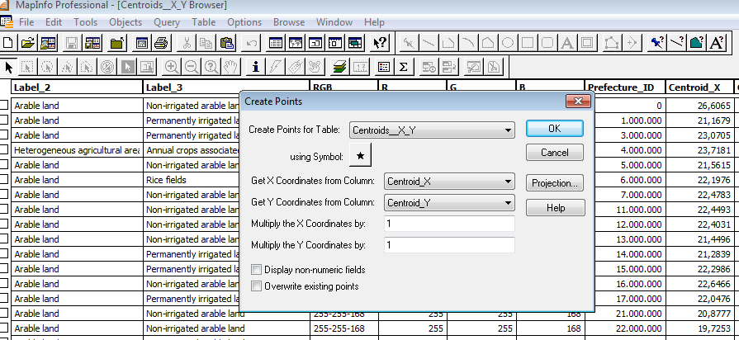Click the New Layout window icon
Viewport: 739px width, 340px height.
pos(334,43)
